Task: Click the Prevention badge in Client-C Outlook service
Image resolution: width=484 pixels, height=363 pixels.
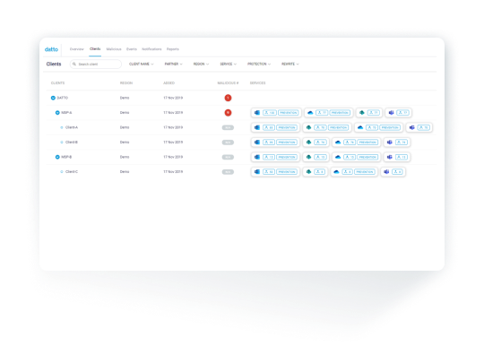Action: 287,172
